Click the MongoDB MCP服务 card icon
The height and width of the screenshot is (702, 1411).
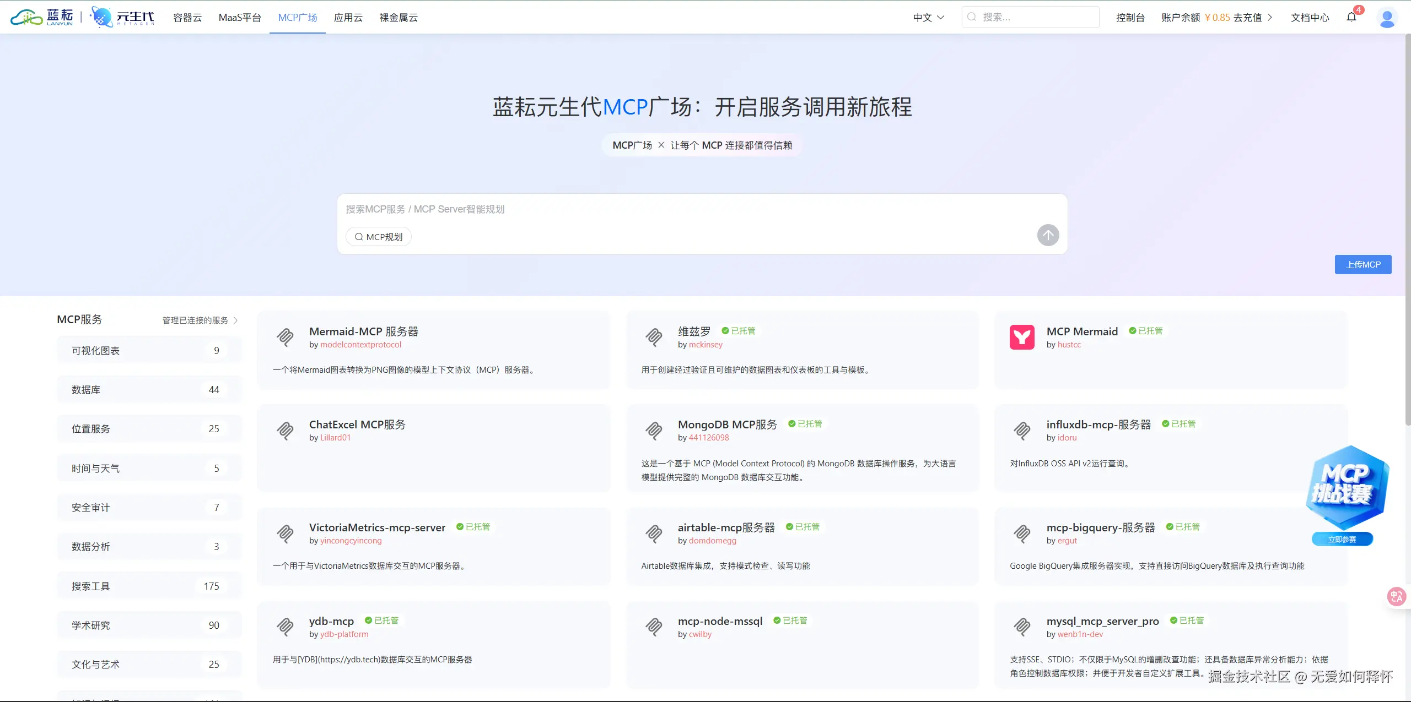click(x=654, y=431)
